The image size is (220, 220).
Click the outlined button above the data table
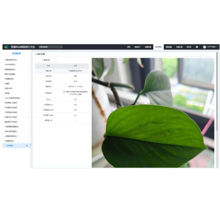coord(46,60)
